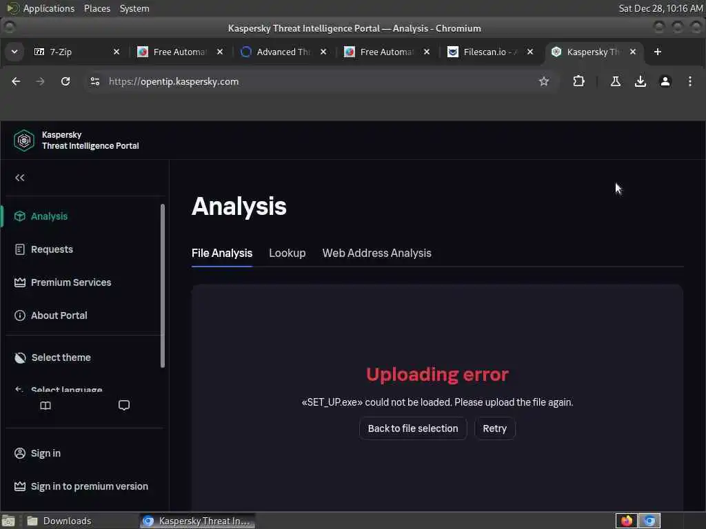Open the Chromium three-dot menu
The width and height of the screenshot is (706, 529).
point(689,81)
